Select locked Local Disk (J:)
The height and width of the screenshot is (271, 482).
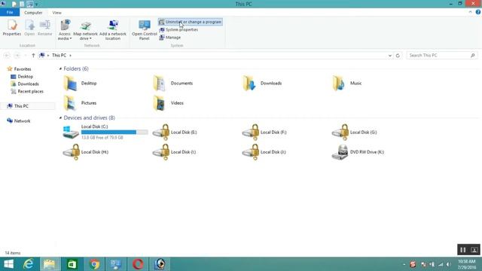pos(264,152)
